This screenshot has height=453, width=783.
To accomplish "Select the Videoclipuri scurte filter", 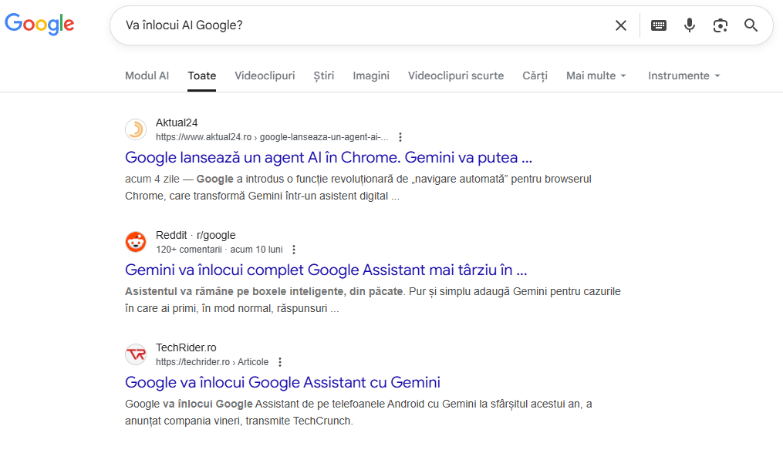I will click(455, 75).
